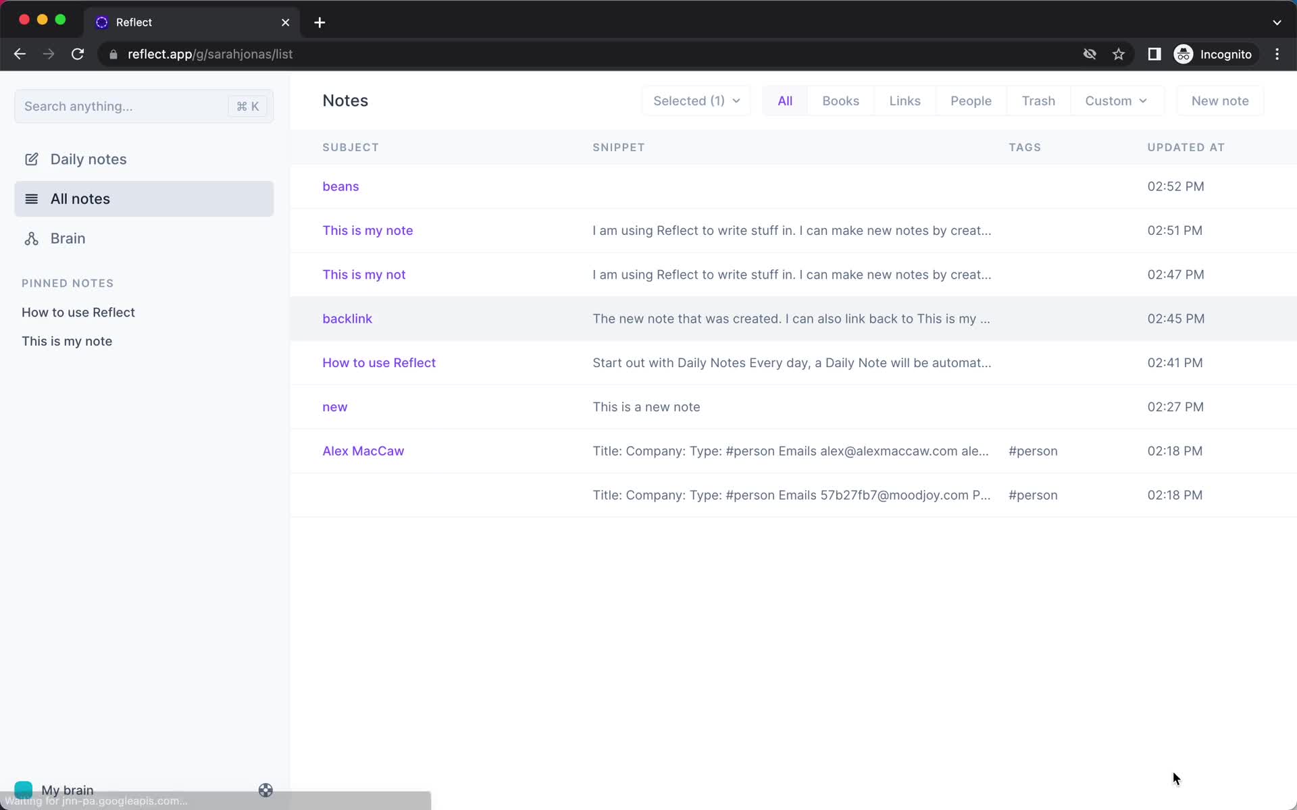
Task: Click the help lifebuoy icon at bottom
Action: (265, 790)
